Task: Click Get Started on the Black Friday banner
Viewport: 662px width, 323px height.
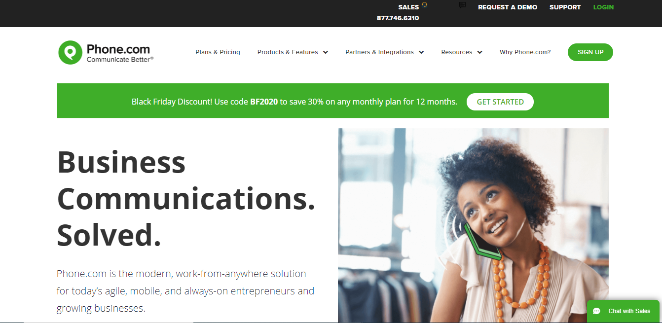Action: coord(500,102)
